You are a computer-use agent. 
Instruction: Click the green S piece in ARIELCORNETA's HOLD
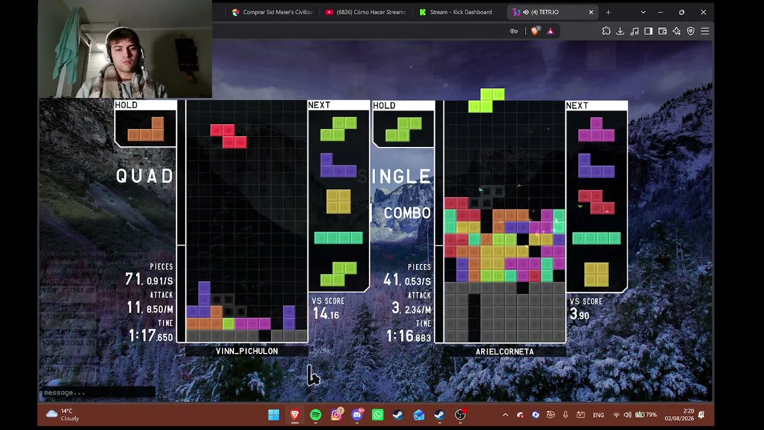403,130
